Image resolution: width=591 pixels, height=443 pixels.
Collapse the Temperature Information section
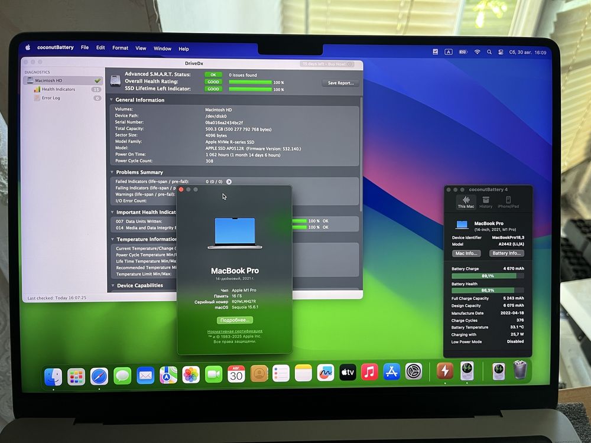[113, 239]
